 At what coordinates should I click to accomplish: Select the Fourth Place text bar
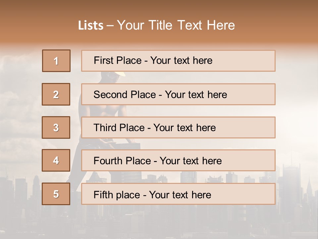click(x=178, y=161)
